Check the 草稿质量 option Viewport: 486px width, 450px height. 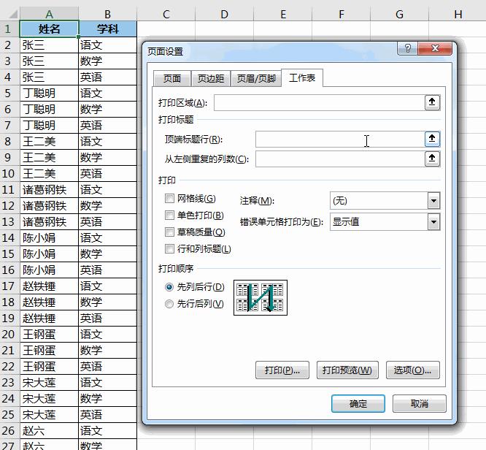tap(169, 232)
